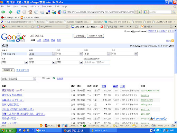Click the green Go arrow beside address bar
The width and height of the screenshot is (177, 133).
(140, 12)
